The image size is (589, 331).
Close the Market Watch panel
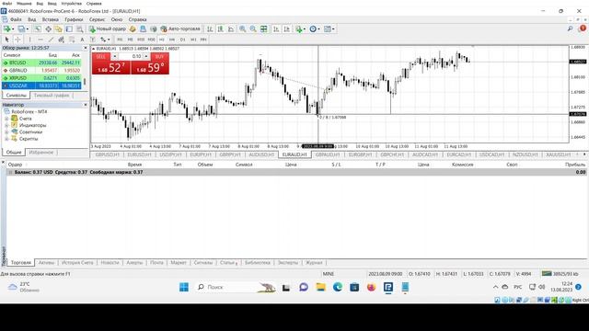[86, 48]
